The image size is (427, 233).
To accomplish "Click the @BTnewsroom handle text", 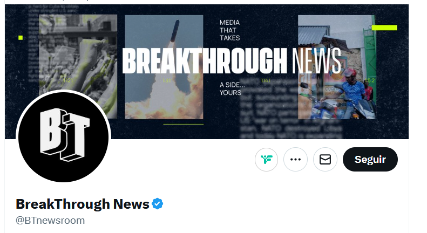I will [x=50, y=221].
